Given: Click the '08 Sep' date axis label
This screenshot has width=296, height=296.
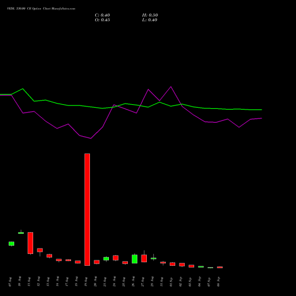Looking at the screenshot, I should [218, 282].
